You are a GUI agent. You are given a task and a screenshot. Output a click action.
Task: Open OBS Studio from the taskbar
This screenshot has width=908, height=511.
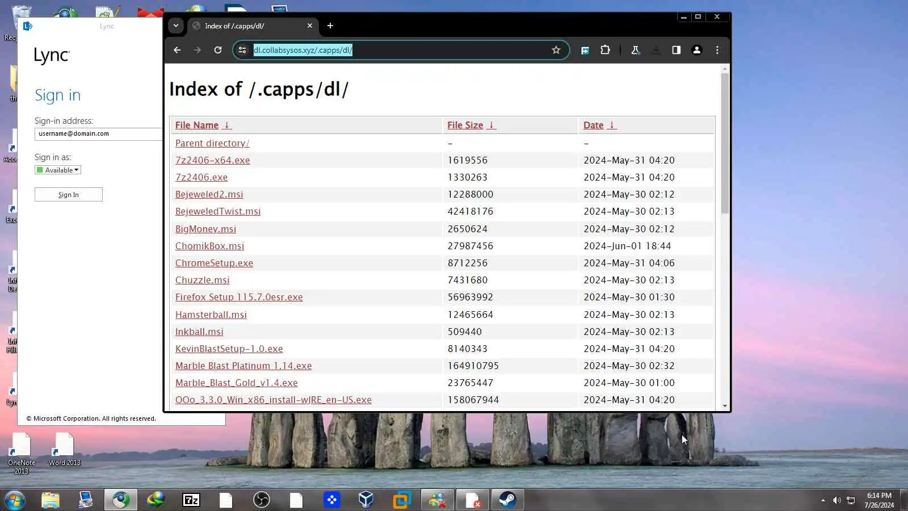[x=261, y=500]
